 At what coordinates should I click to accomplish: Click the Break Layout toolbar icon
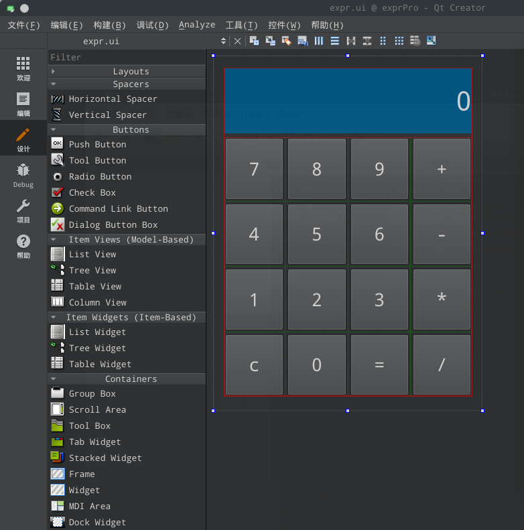pos(415,41)
